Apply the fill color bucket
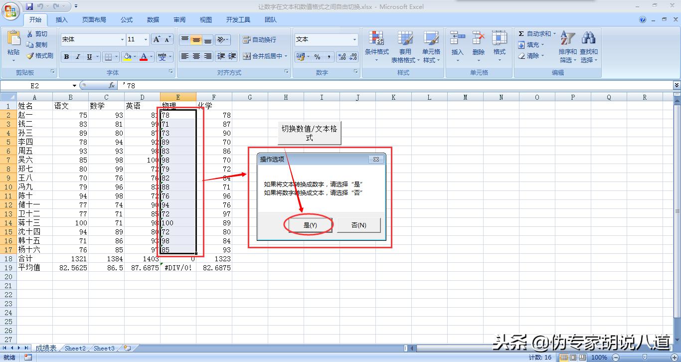This screenshot has width=681, height=362. pyautogui.click(x=127, y=57)
